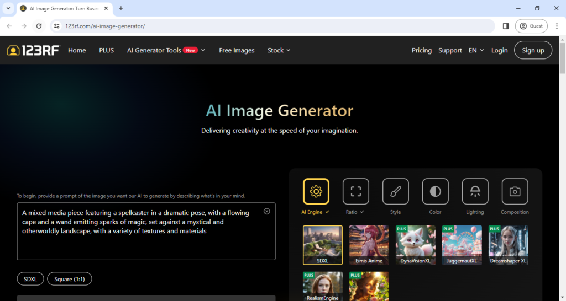Open the Style brush icon

(395, 191)
